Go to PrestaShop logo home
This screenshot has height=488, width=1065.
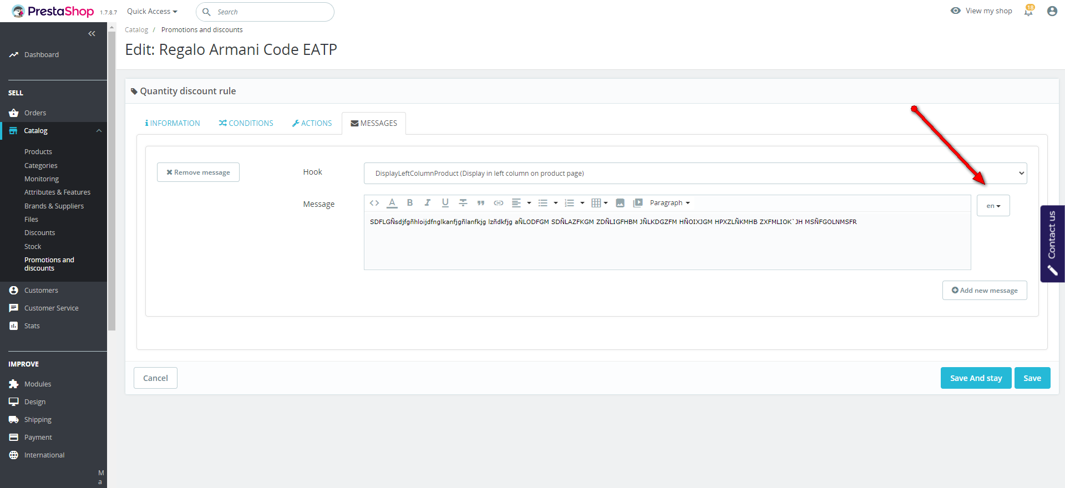[53, 11]
